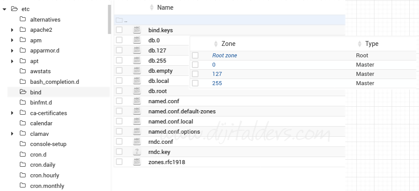Expand the apache2 folder in tree
The height and width of the screenshot is (191, 419).
tap(12, 30)
